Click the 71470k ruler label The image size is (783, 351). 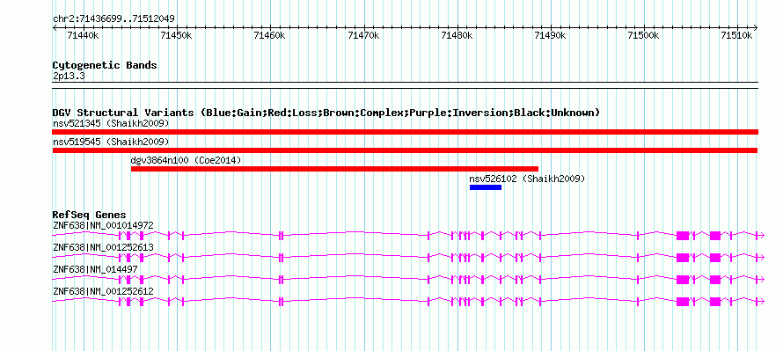363,35
